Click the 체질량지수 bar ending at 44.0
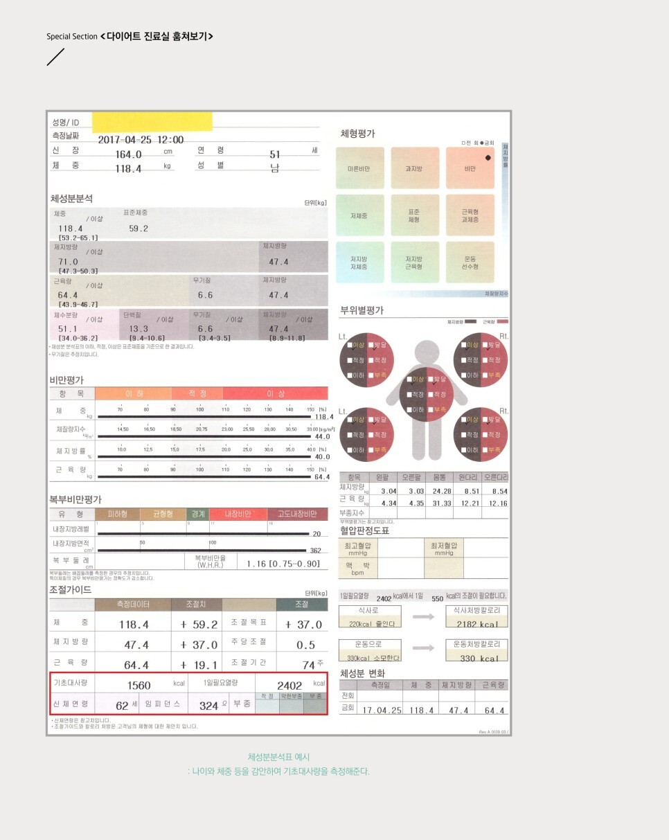 point(205,437)
